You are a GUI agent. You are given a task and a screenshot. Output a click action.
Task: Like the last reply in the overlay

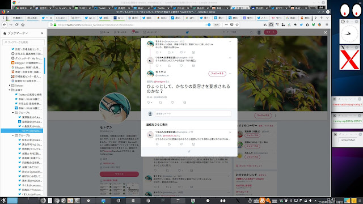coord(181,144)
